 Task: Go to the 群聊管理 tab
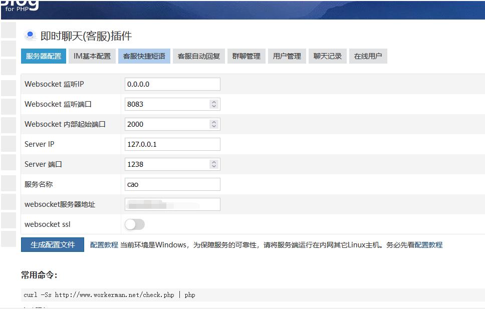click(x=247, y=56)
